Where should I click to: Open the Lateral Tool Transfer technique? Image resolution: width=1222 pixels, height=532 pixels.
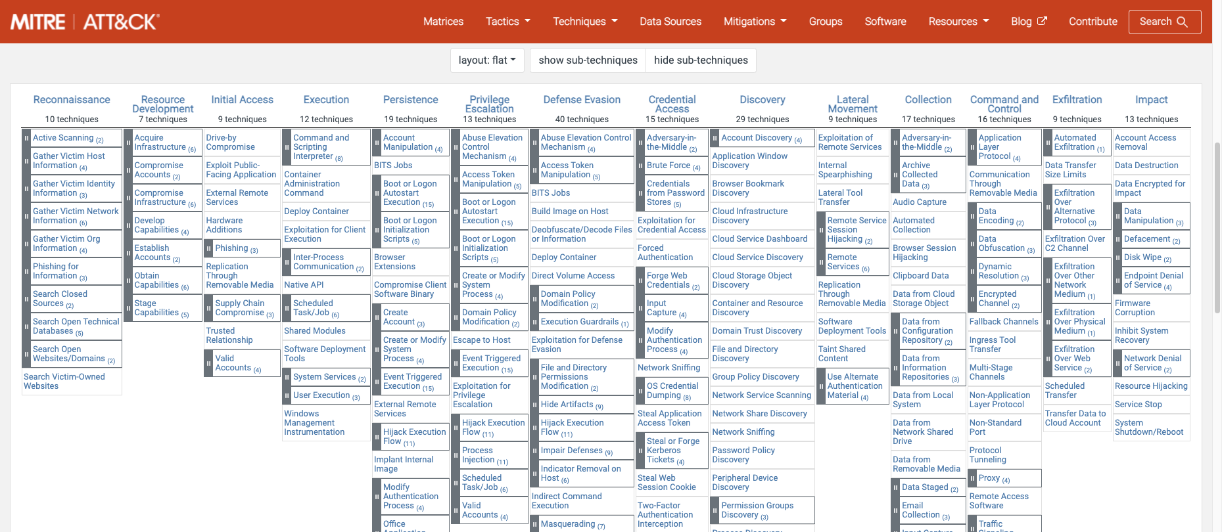(x=840, y=198)
